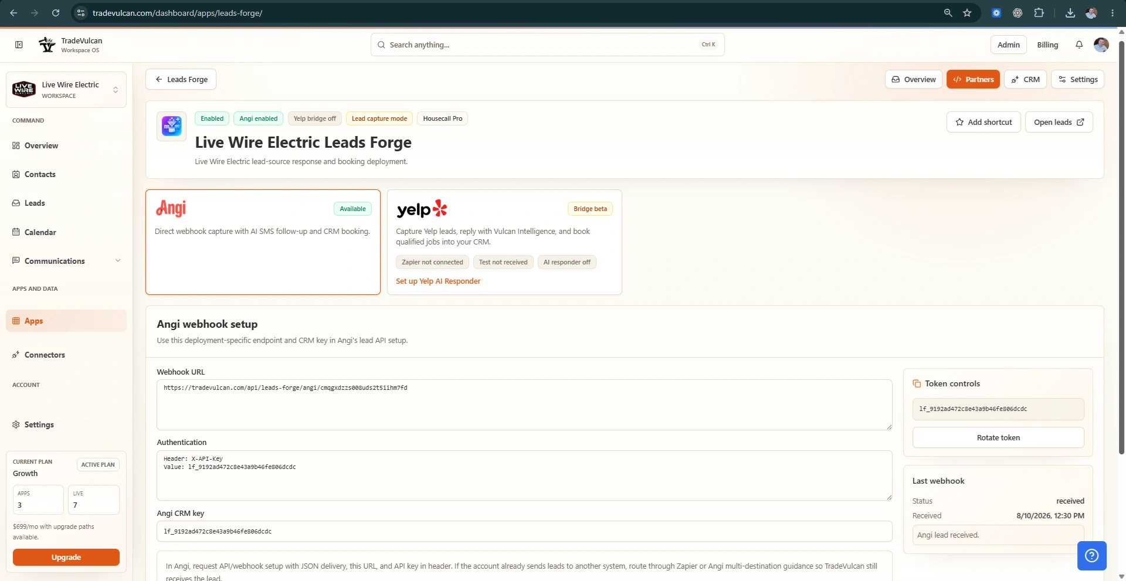Viewport: 1126px width, 581px height.
Task: Click the Leads Forge app icon
Action: click(172, 126)
